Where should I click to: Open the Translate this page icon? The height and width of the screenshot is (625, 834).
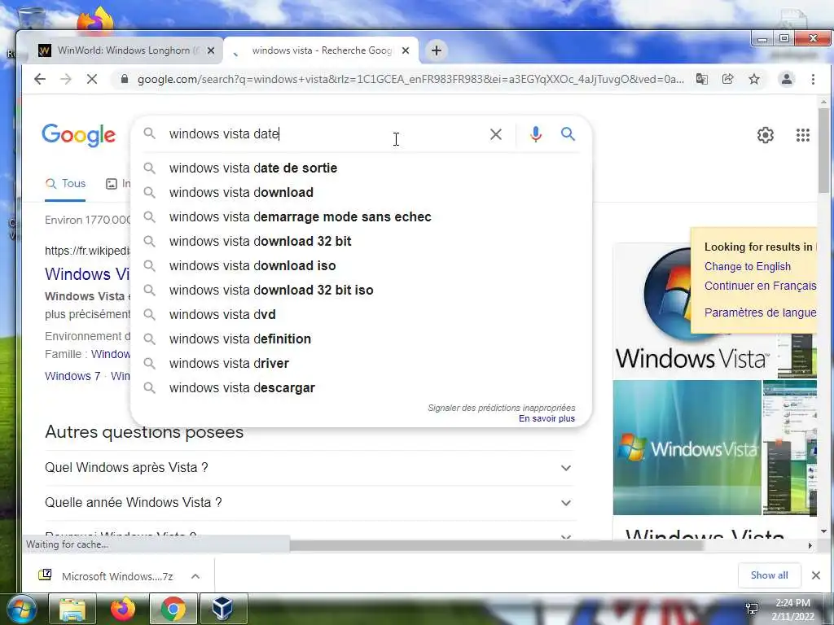[702, 79]
